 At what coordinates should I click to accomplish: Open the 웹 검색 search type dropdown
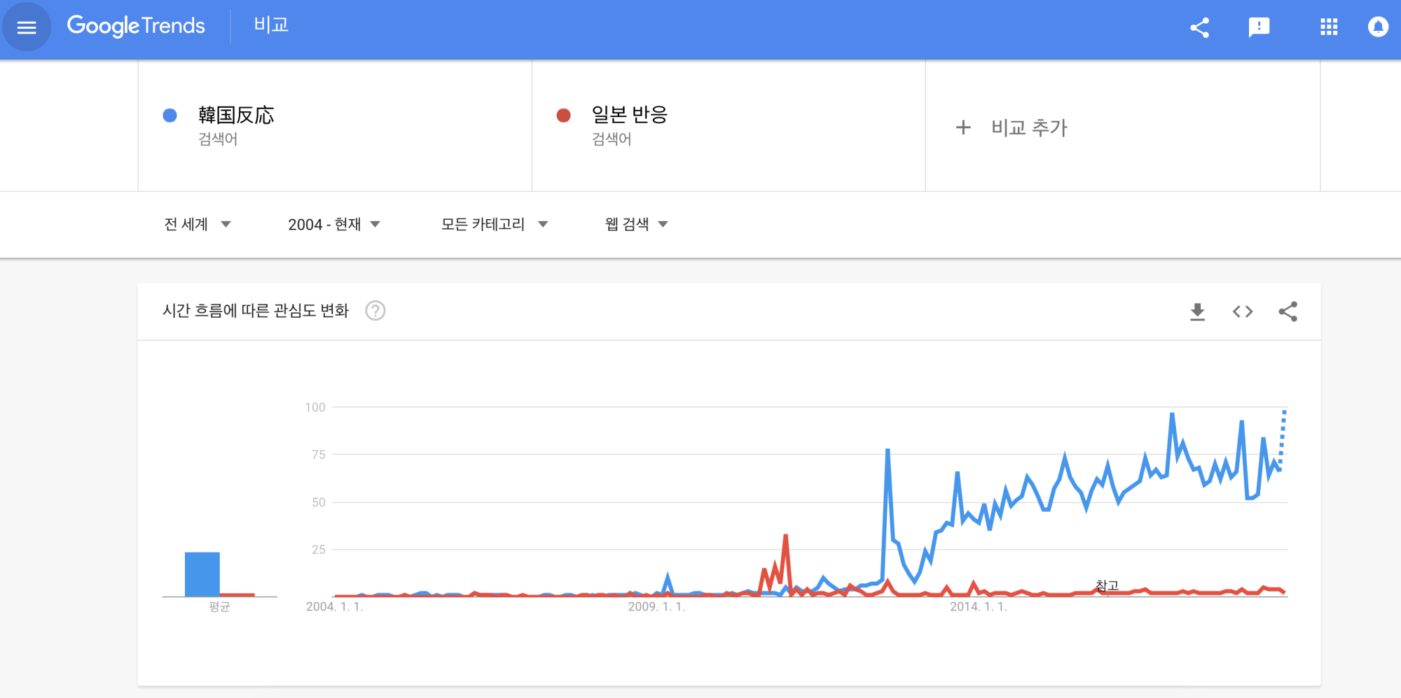pos(636,224)
